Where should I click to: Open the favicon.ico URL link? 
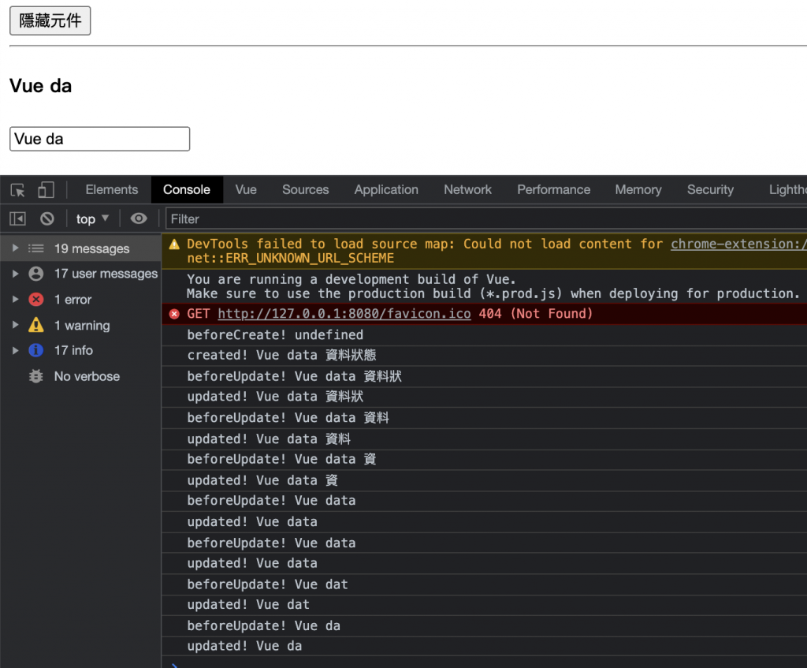344,314
